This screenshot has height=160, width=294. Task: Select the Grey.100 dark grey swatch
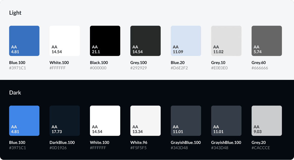[145, 41]
